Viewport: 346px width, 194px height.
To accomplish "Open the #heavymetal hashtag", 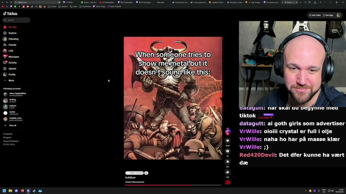I will (x=138, y=182).
